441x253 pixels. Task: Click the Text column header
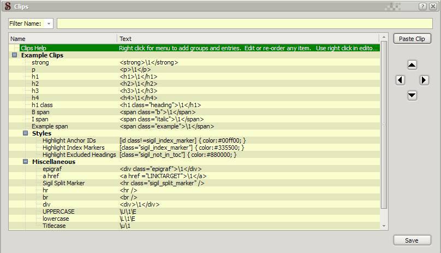[x=248, y=39]
